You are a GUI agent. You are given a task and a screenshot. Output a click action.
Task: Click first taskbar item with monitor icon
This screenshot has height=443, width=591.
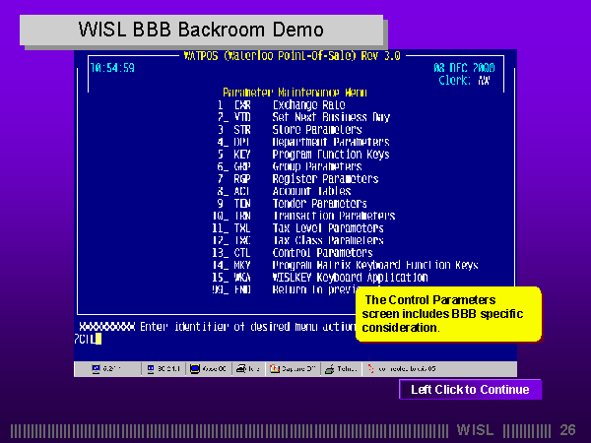coord(109,369)
